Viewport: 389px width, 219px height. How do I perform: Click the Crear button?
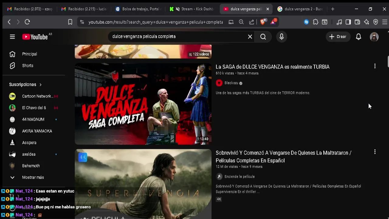(x=338, y=37)
